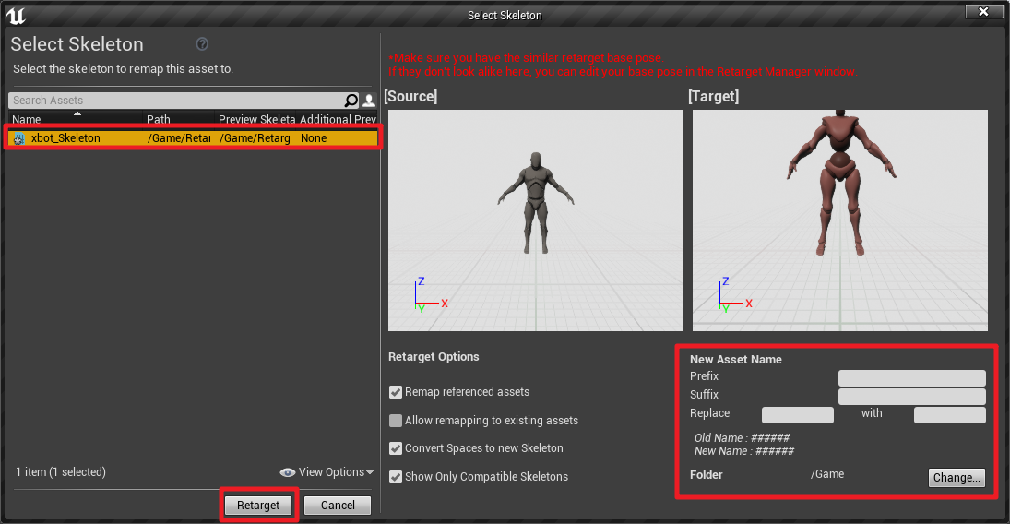Select the xbot_Skeleton row
Image resolution: width=1010 pixels, height=524 pixels.
point(194,138)
